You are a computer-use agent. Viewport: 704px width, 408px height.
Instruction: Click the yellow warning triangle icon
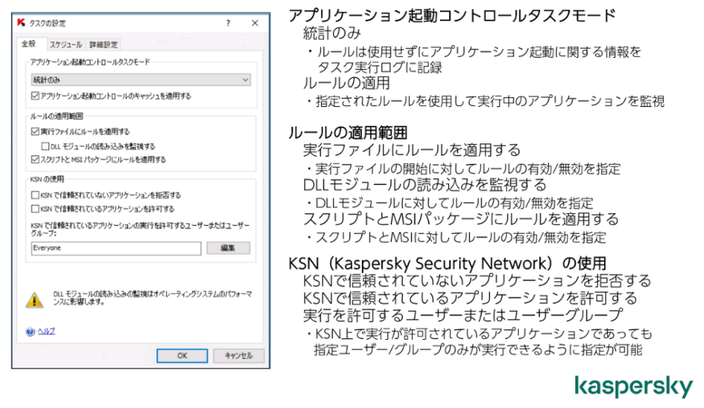pos(35,300)
